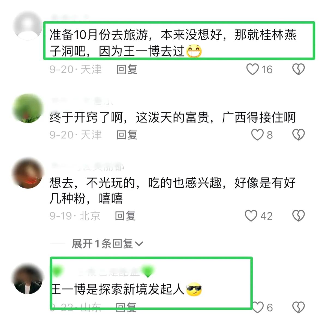Open the green avatar profile
Image resolution: width=319 pixels, height=326 pixels.
click(x=28, y=108)
